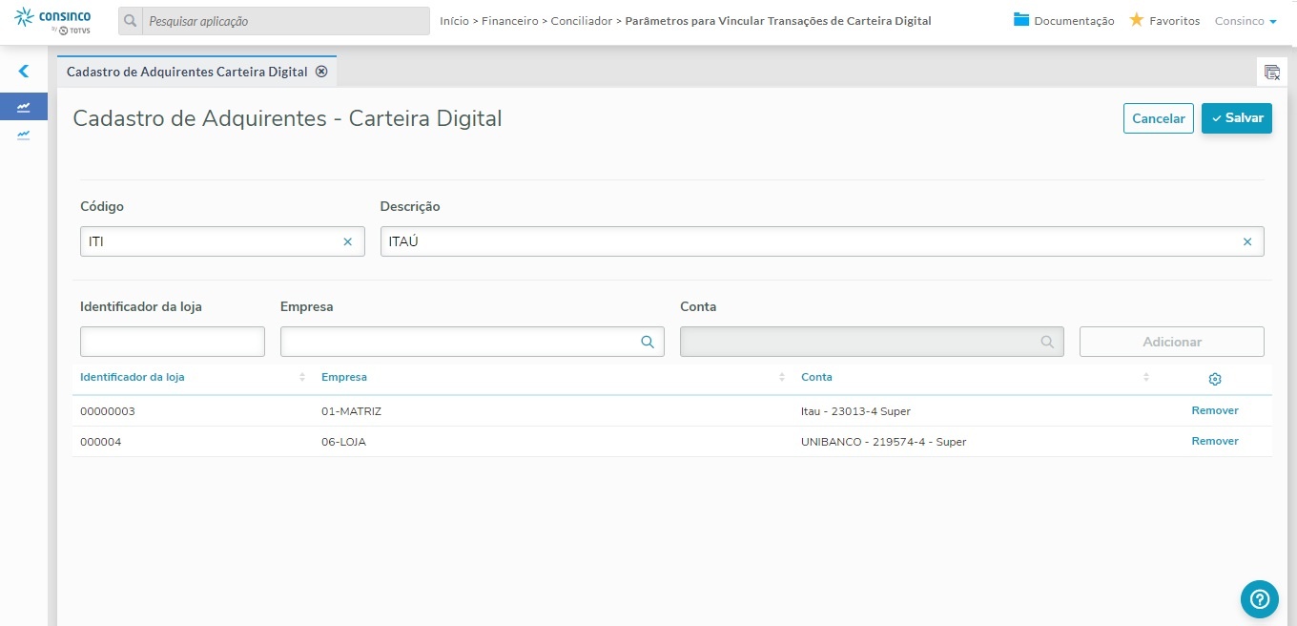Sort table by Empresa column

(x=781, y=378)
